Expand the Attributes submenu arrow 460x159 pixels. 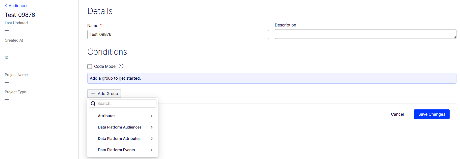coord(151,116)
